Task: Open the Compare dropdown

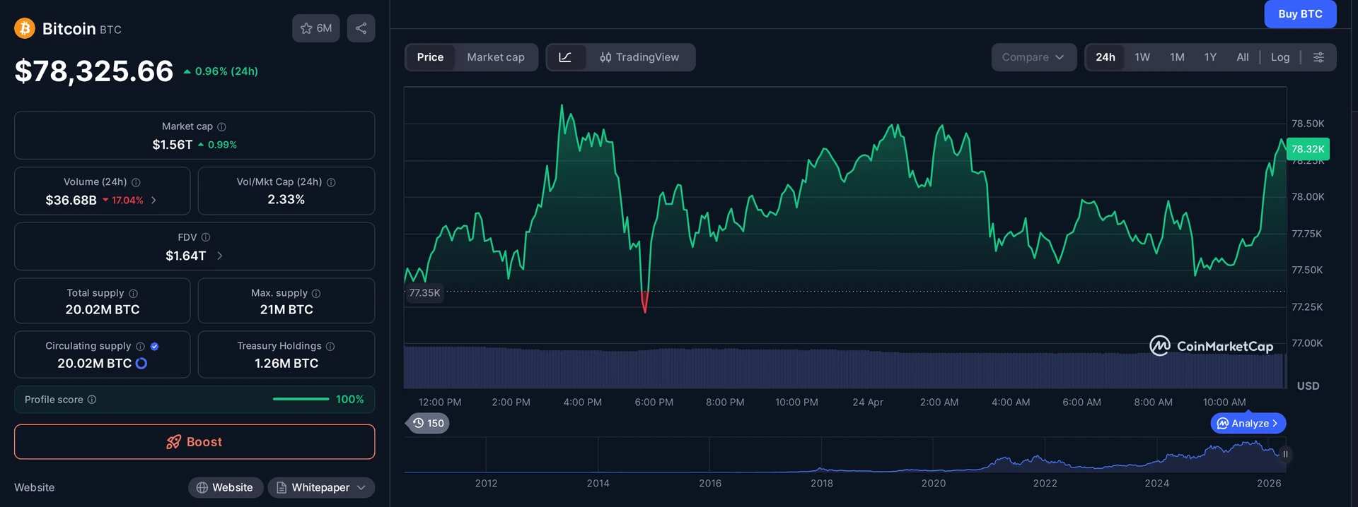Action: click(x=1033, y=57)
